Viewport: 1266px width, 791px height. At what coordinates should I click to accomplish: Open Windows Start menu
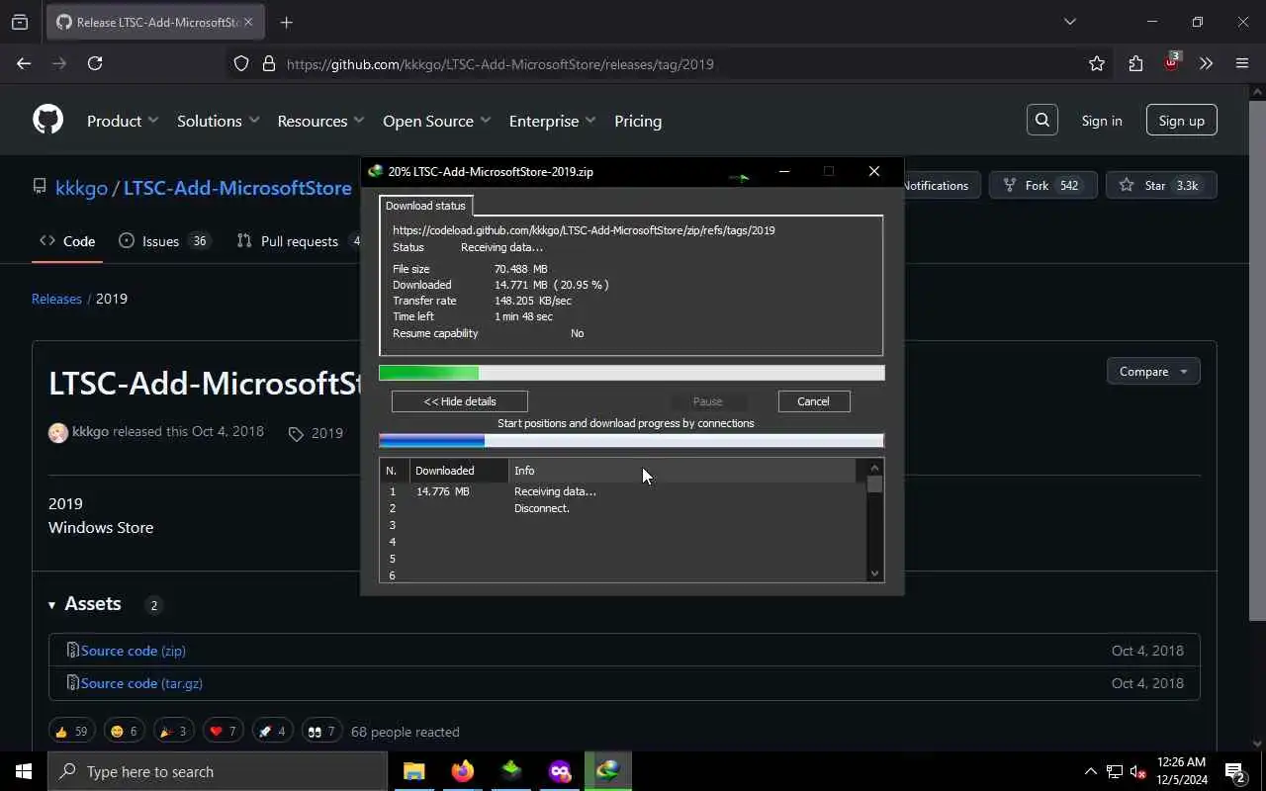coord(24,771)
